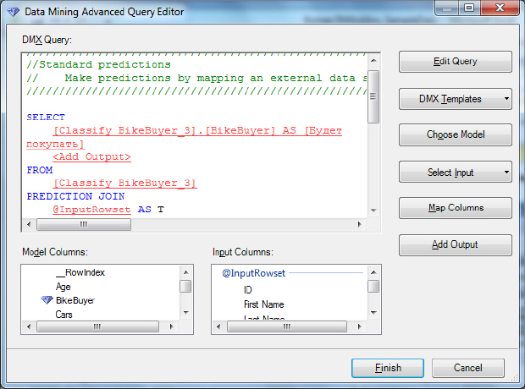The height and width of the screenshot is (389, 525).
Task: Maximize the Query Editor window
Action: click(469, 8)
